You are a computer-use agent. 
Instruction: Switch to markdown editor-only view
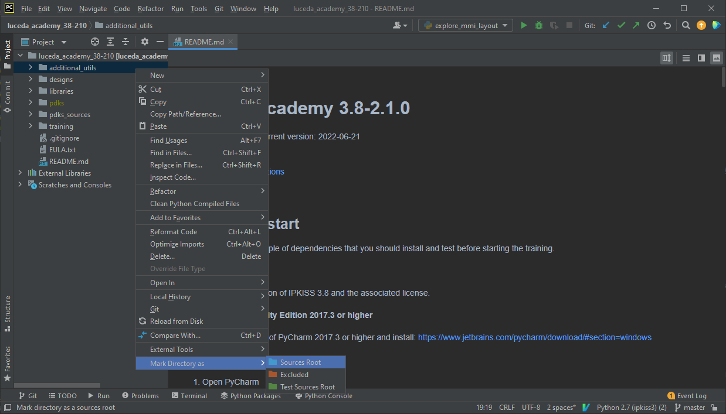686,57
